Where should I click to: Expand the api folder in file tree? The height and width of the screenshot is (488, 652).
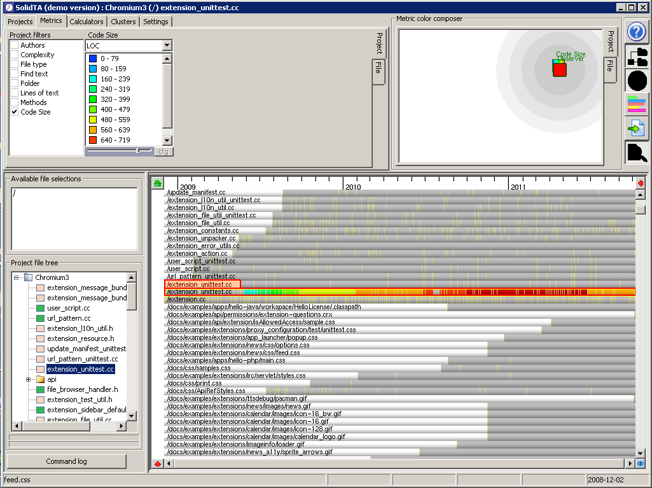pyautogui.click(x=29, y=380)
